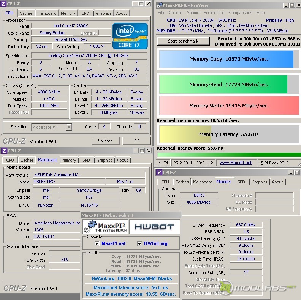Click the Intel Core i7 inside logo
Image resolution: width=301 pixels, height=300 pixels.
(x=130, y=36)
